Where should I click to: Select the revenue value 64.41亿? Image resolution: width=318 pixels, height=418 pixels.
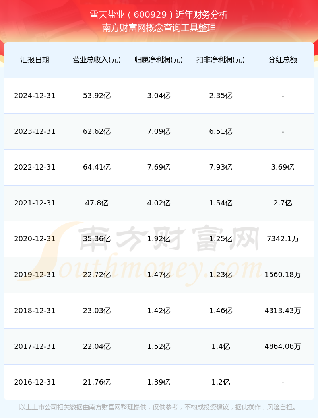[97, 167]
